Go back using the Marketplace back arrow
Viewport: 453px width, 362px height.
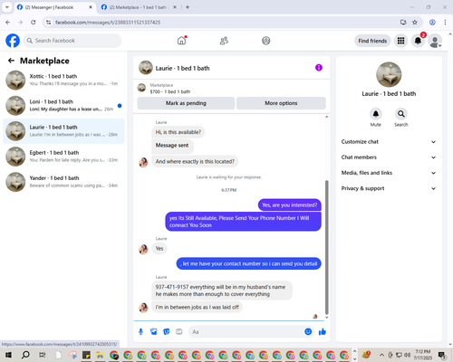point(11,61)
